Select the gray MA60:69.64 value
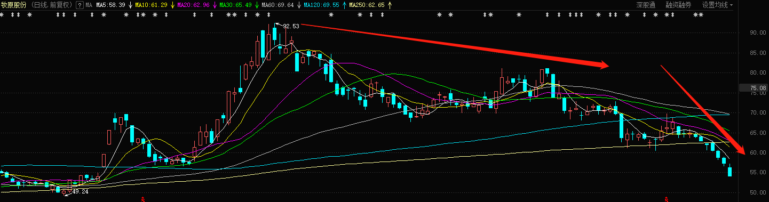Screen dimensions: 769x202 click(278, 5)
